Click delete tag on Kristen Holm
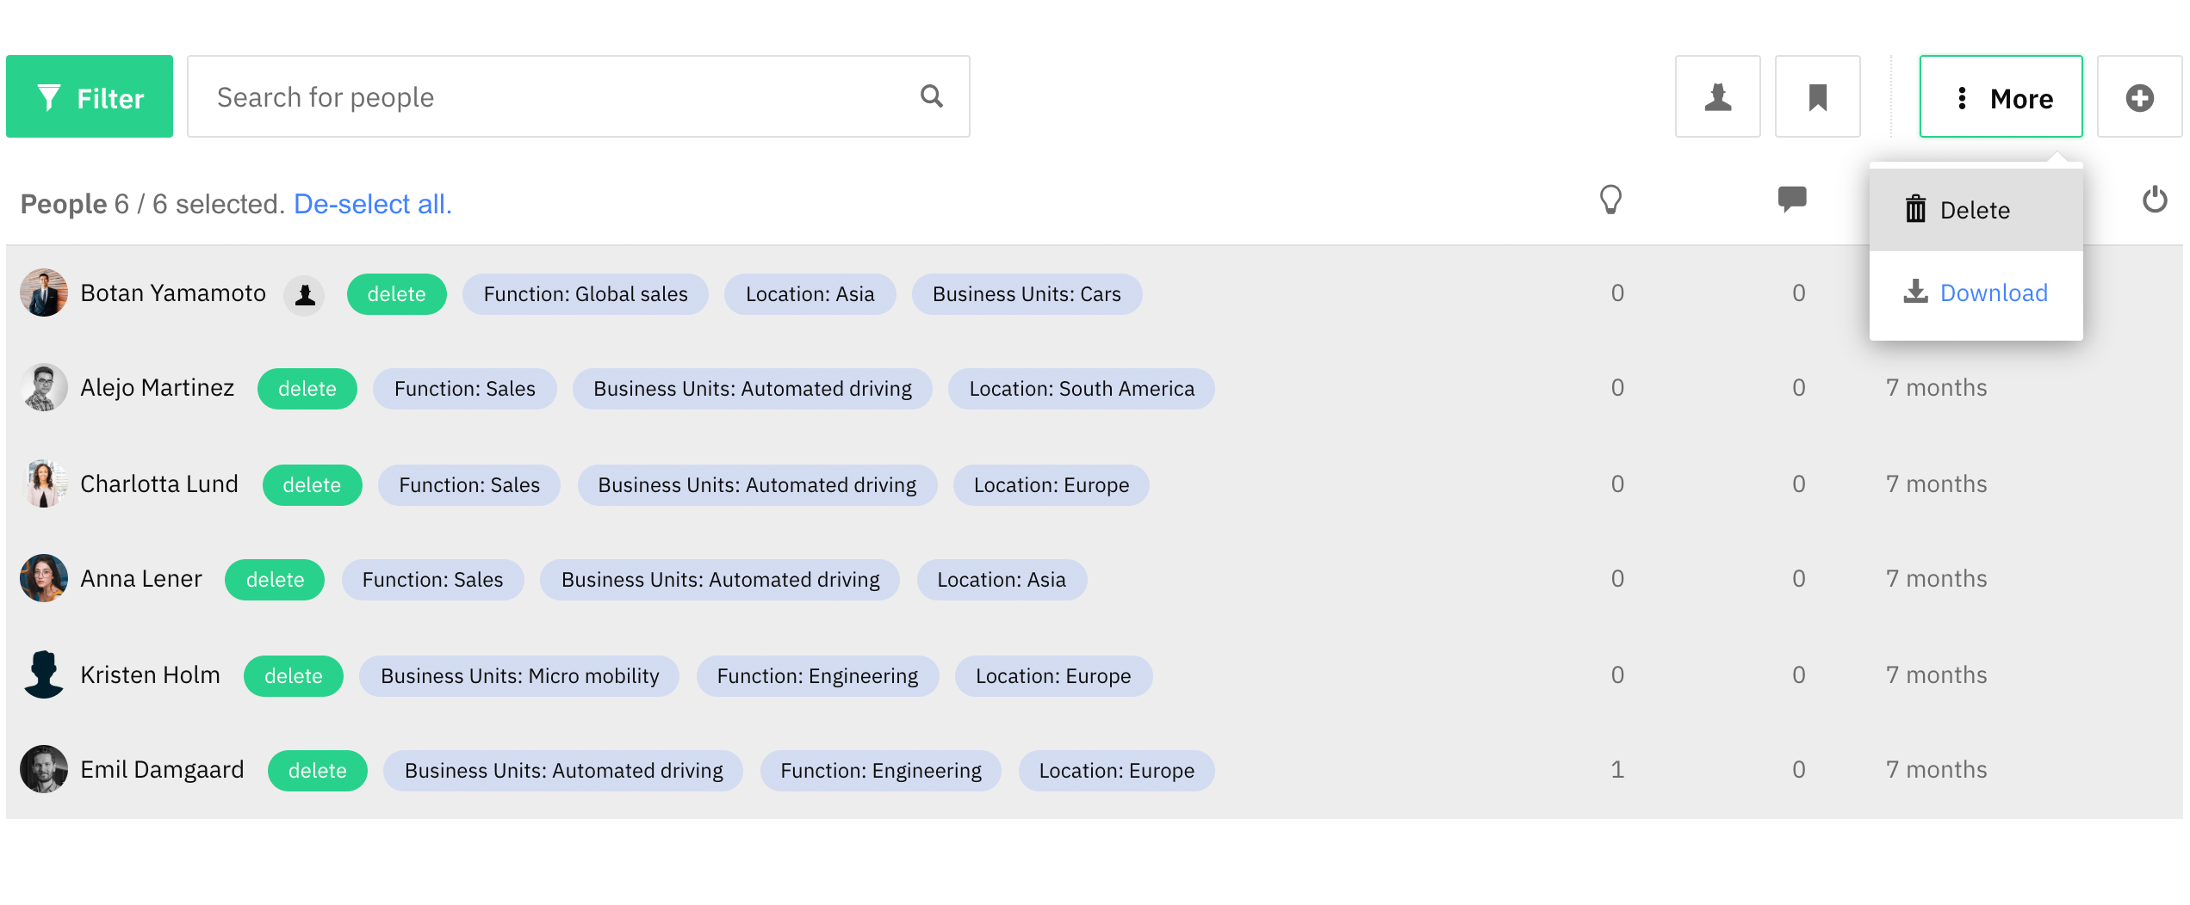The height and width of the screenshot is (905, 2190). 293,676
